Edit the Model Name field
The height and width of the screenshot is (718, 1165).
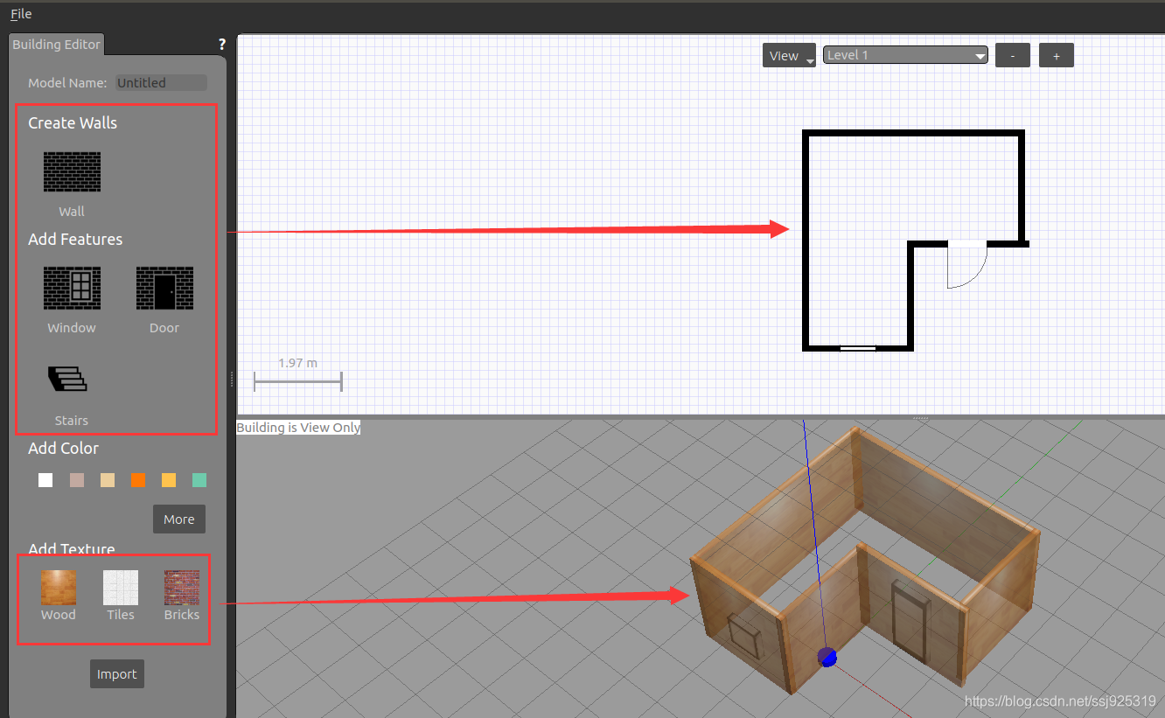point(161,83)
